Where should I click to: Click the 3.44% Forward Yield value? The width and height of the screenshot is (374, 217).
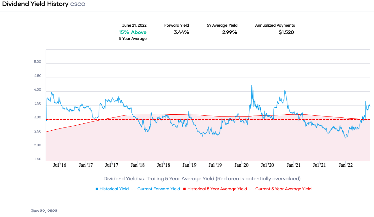(181, 32)
